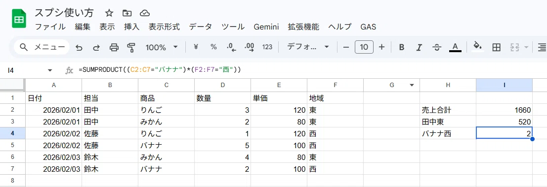Click the cell showing 1660
Screen dimensions: 547x187
point(504,110)
